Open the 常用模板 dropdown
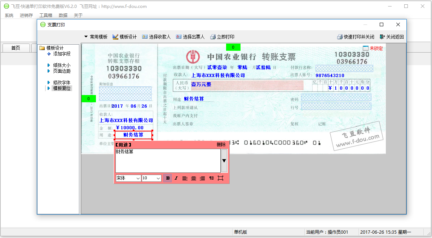The image size is (432, 238). [x=96, y=37]
